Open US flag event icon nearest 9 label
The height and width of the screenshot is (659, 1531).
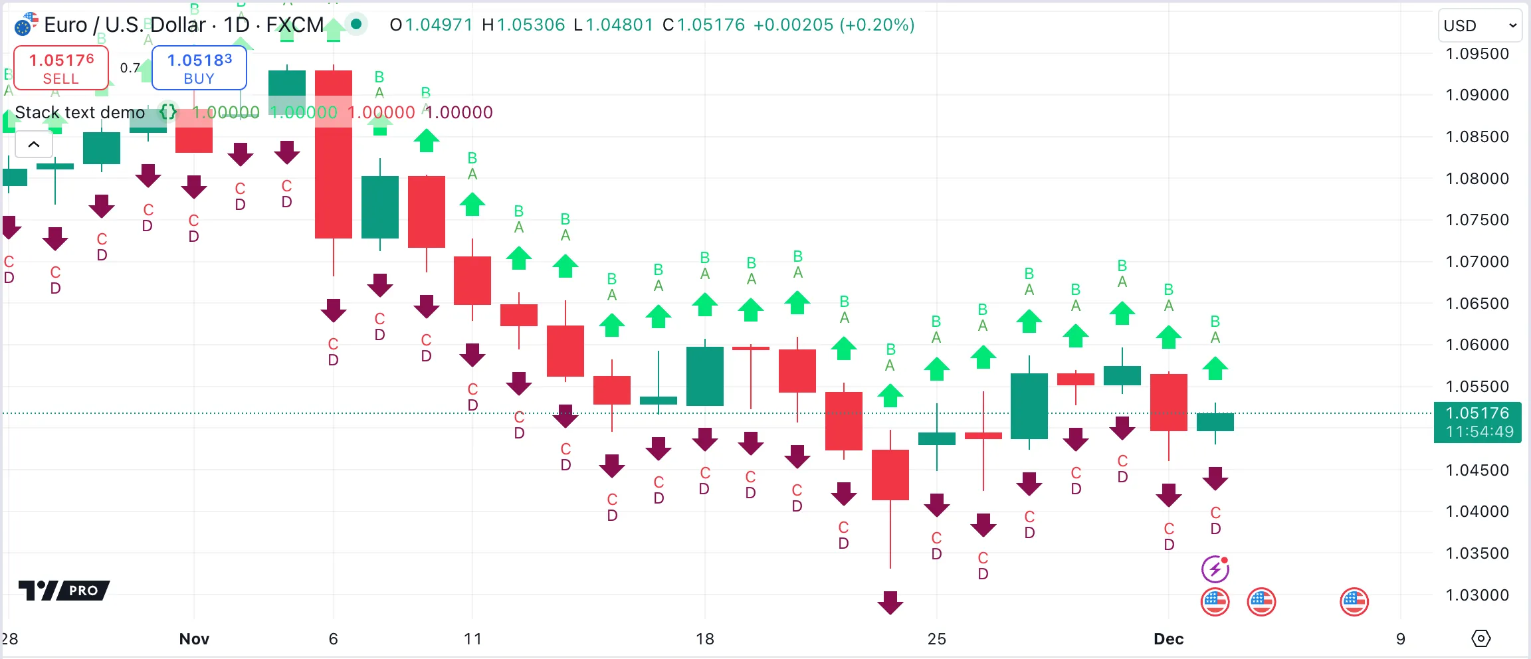(x=1354, y=602)
